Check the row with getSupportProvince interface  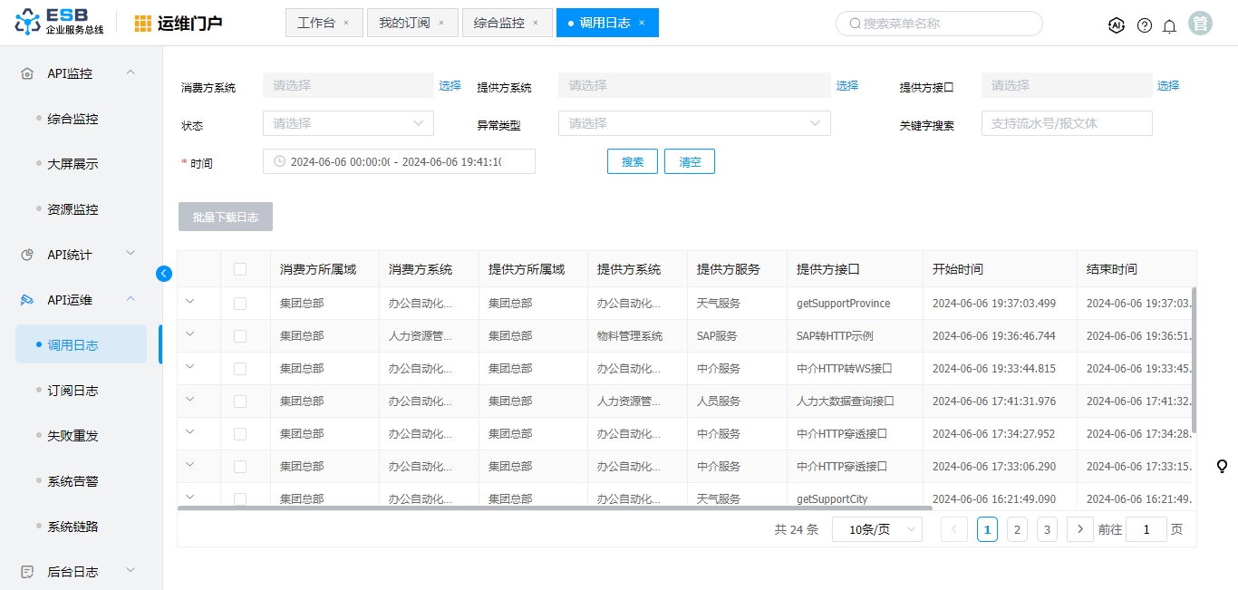pos(240,304)
